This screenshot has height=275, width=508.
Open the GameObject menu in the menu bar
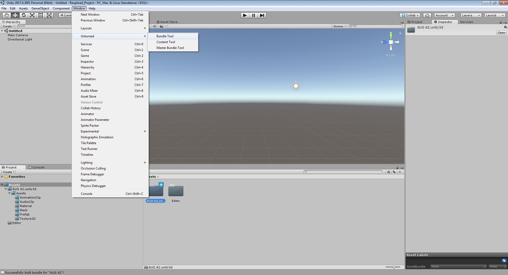click(40, 8)
